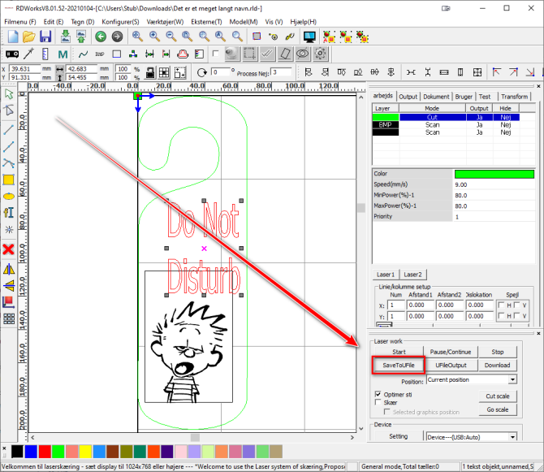Viewport: 544px width, 472px height.
Task: Click the SaveToUFile button
Action: click(x=399, y=365)
